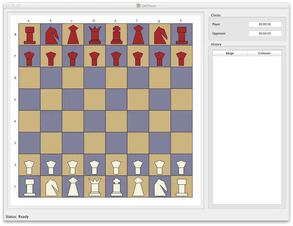Click the empty d5 square

click(94, 99)
